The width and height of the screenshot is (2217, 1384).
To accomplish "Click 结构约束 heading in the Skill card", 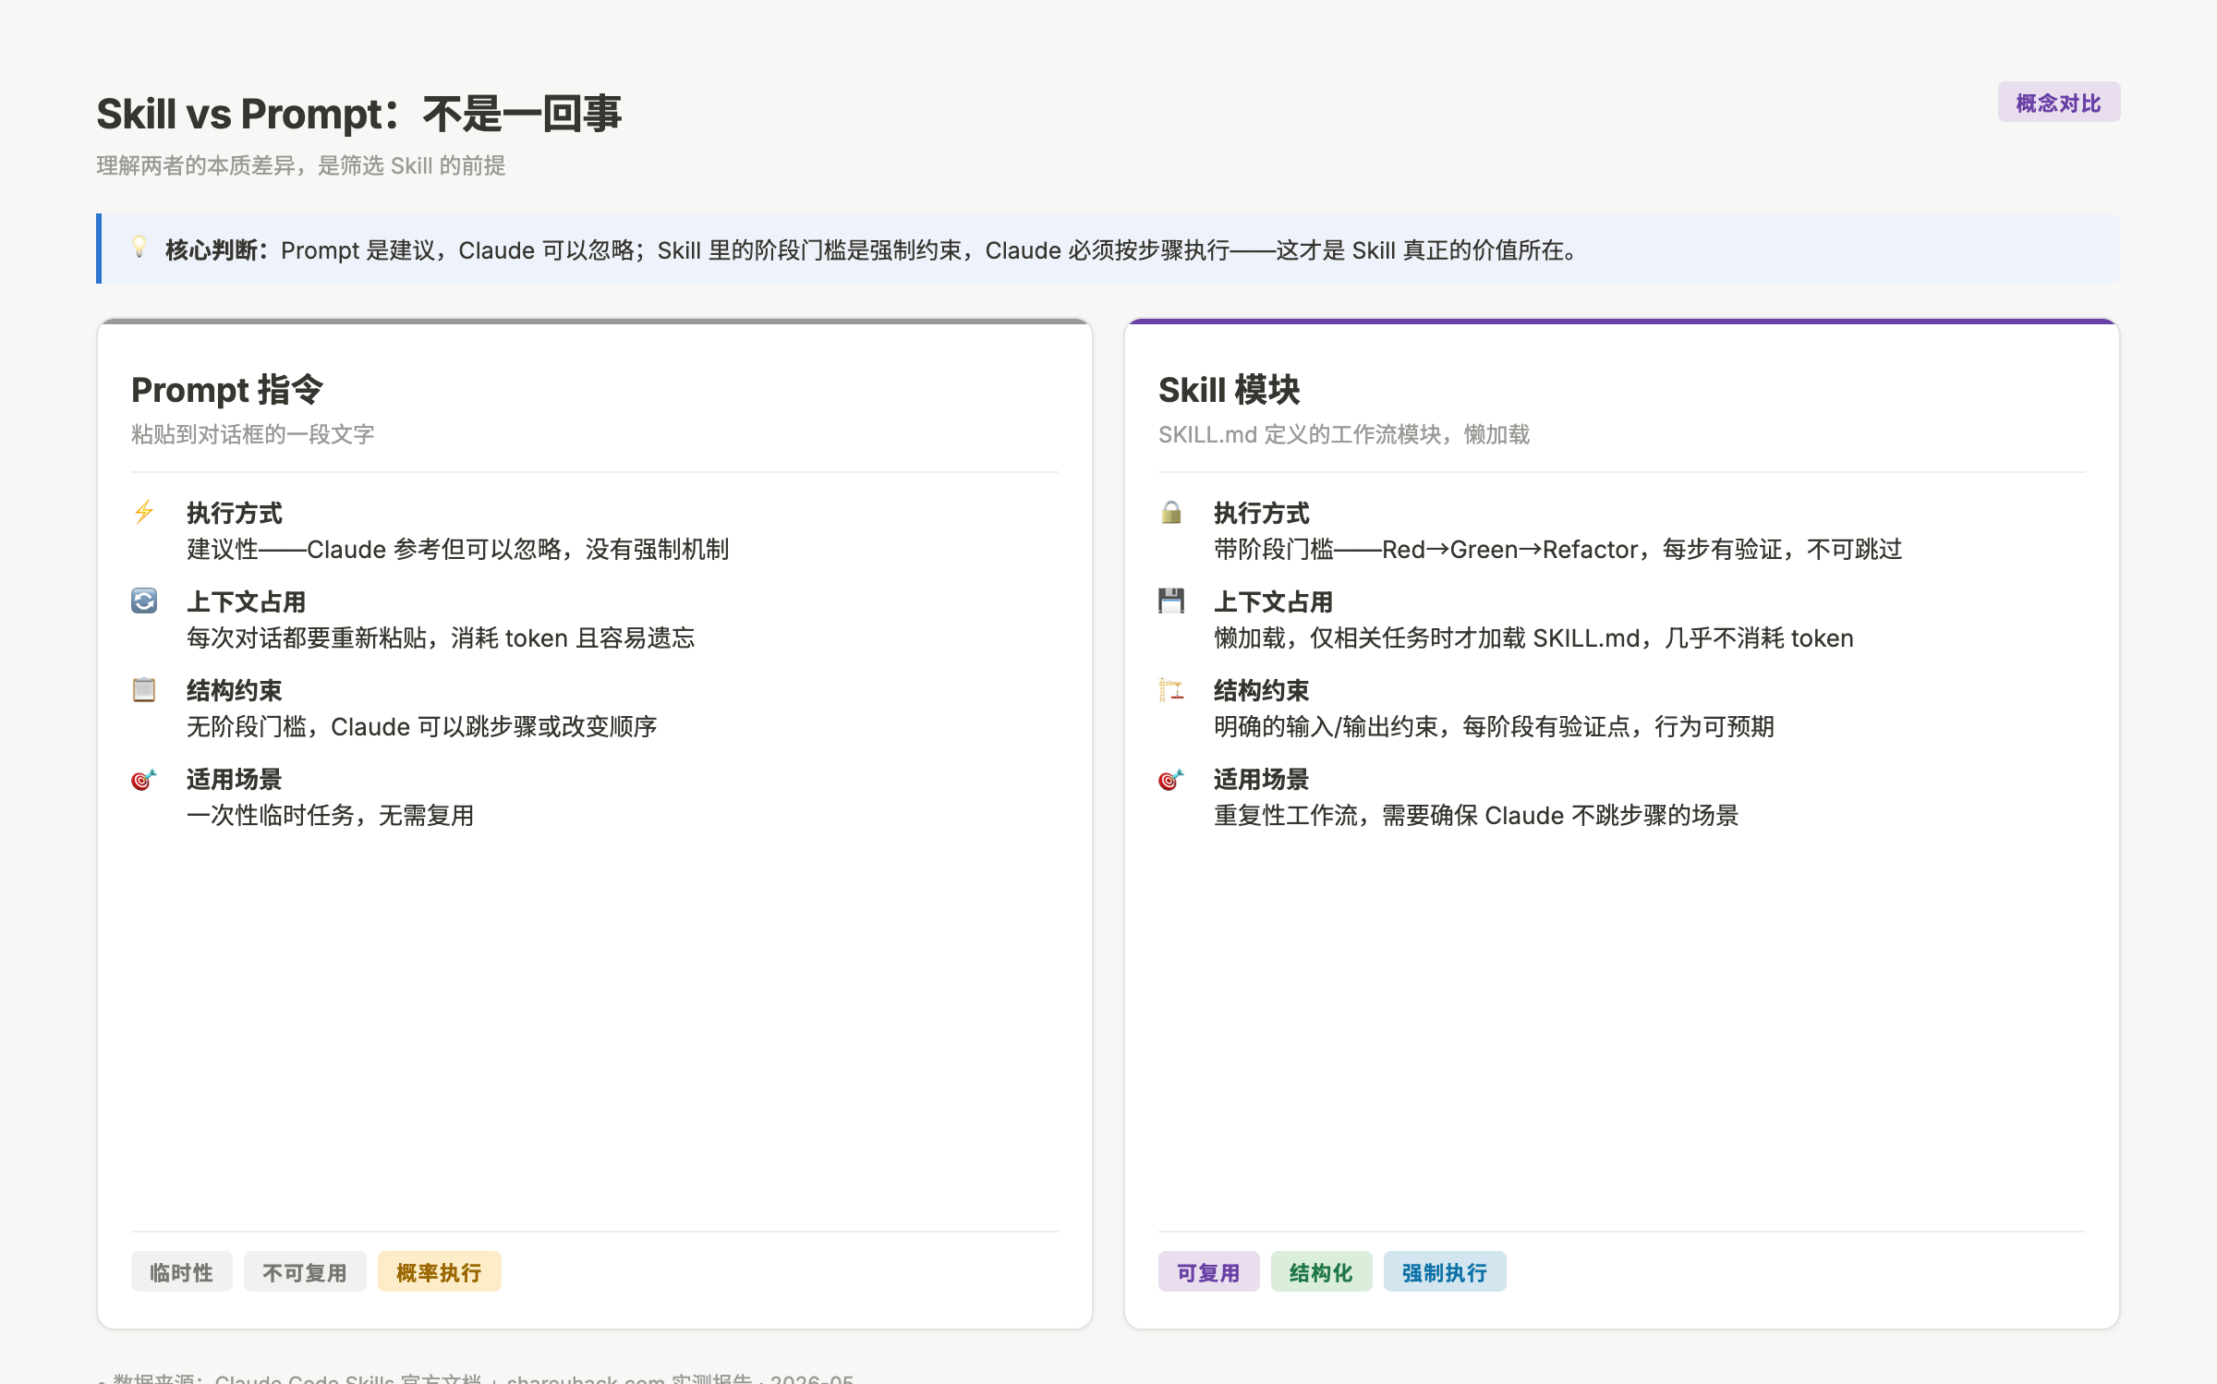I will click(1262, 690).
